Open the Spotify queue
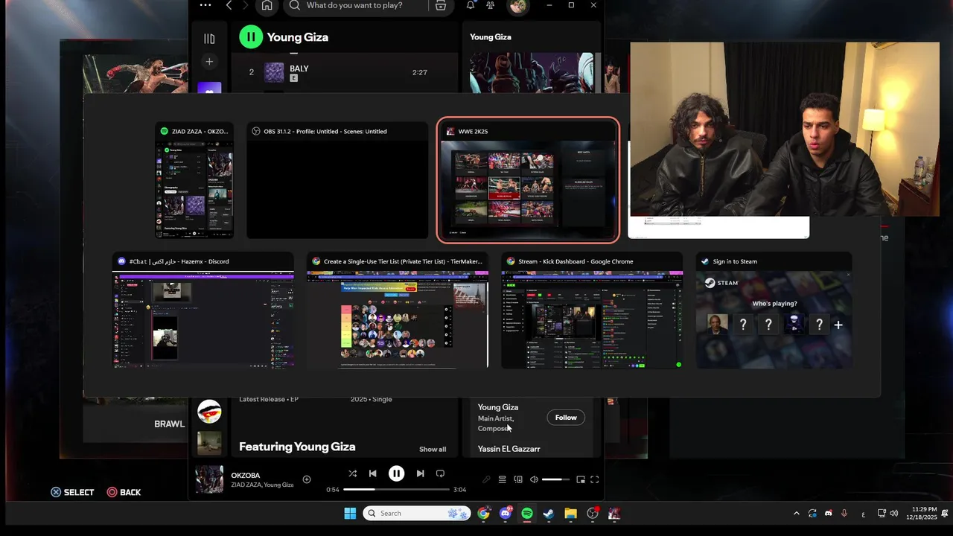 (x=503, y=479)
